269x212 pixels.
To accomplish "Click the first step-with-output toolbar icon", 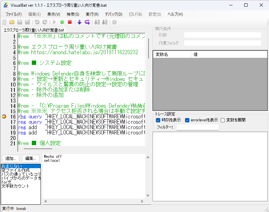I will click(x=97, y=22).
